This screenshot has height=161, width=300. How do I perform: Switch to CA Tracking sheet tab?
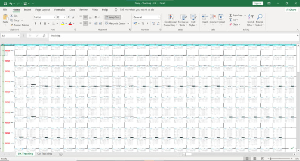[45, 154]
